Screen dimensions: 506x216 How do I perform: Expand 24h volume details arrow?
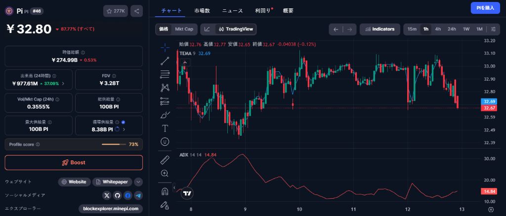tap(63, 84)
